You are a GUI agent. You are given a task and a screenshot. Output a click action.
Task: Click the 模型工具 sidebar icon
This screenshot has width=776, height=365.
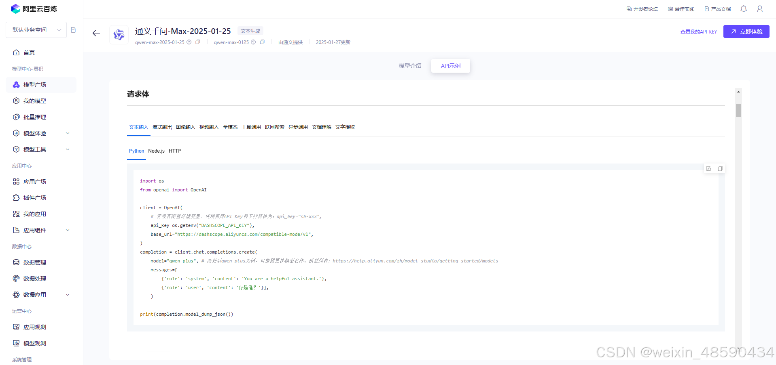16,149
